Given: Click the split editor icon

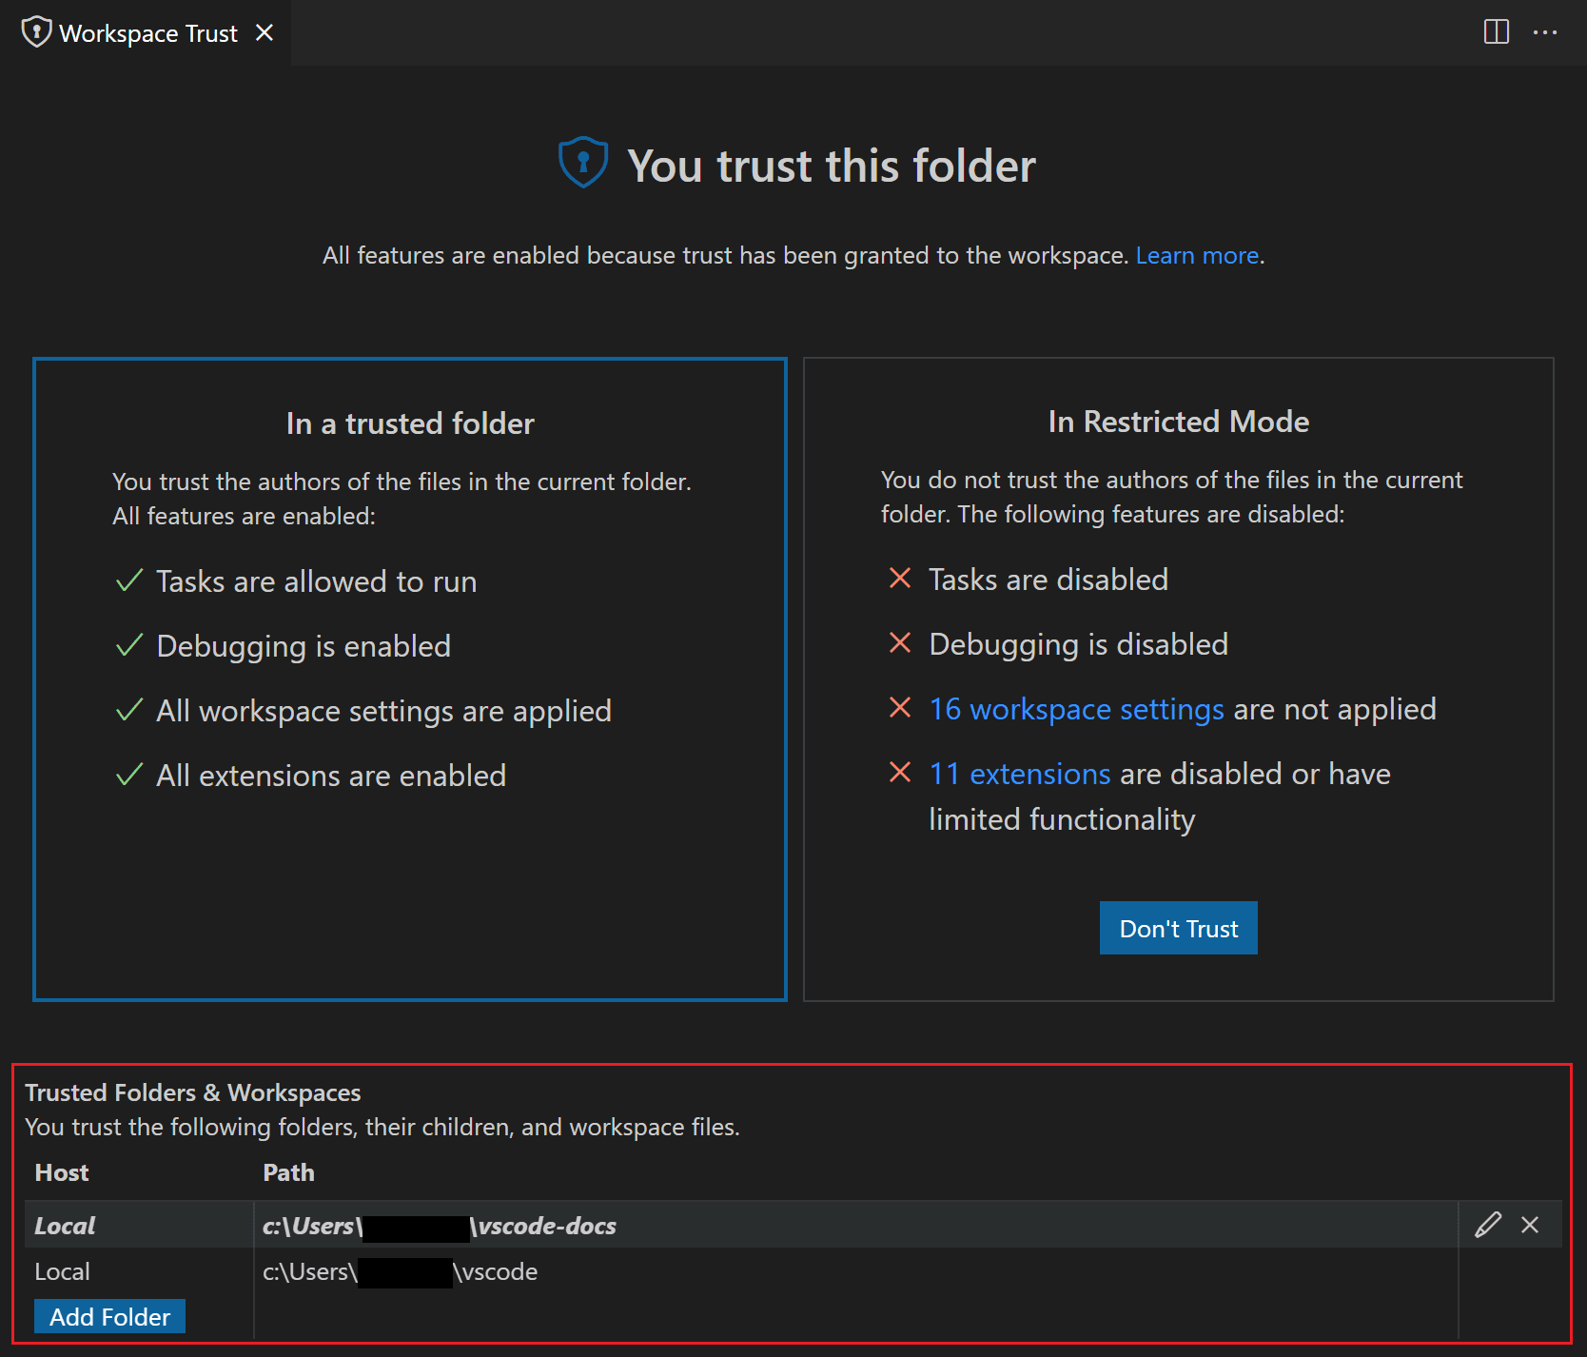Looking at the screenshot, I should tap(1497, 31).
